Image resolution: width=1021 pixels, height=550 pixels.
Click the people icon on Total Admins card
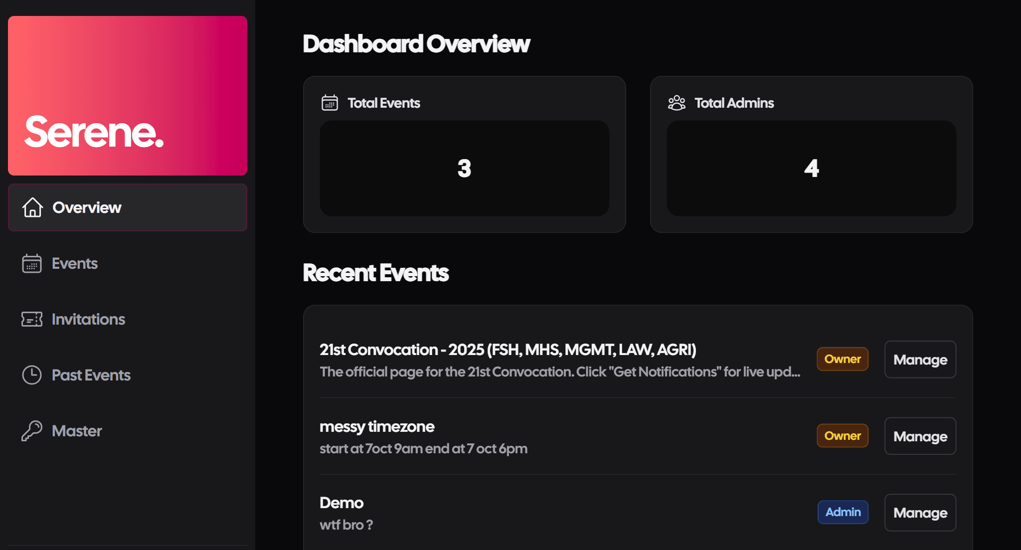pyautogui.click(x=677, y=103)
